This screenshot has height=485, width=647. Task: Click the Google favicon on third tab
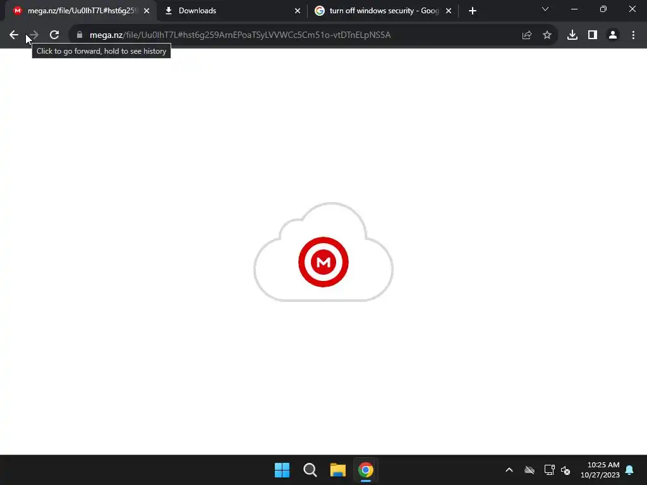tap(319, 11)
